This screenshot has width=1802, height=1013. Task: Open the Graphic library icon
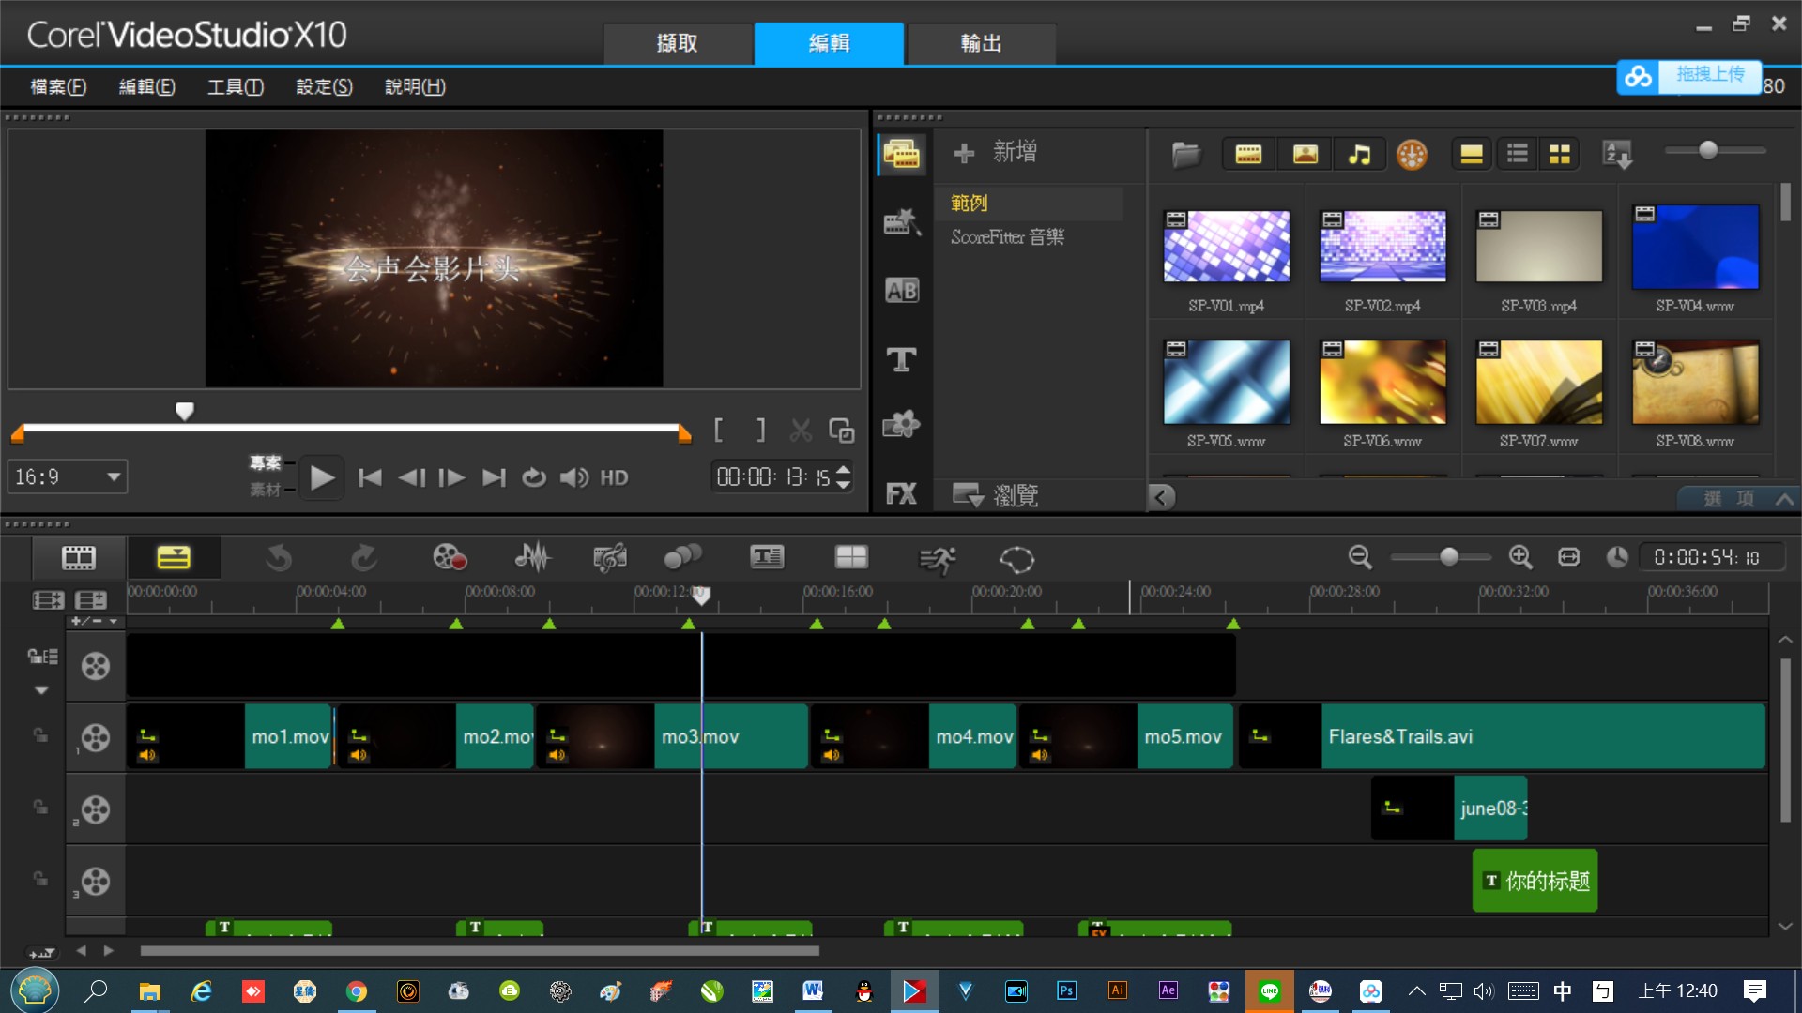(902, 425)
